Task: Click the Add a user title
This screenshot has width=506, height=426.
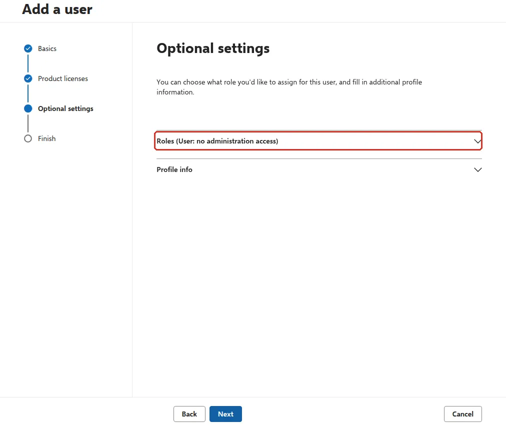Action: 57,9
